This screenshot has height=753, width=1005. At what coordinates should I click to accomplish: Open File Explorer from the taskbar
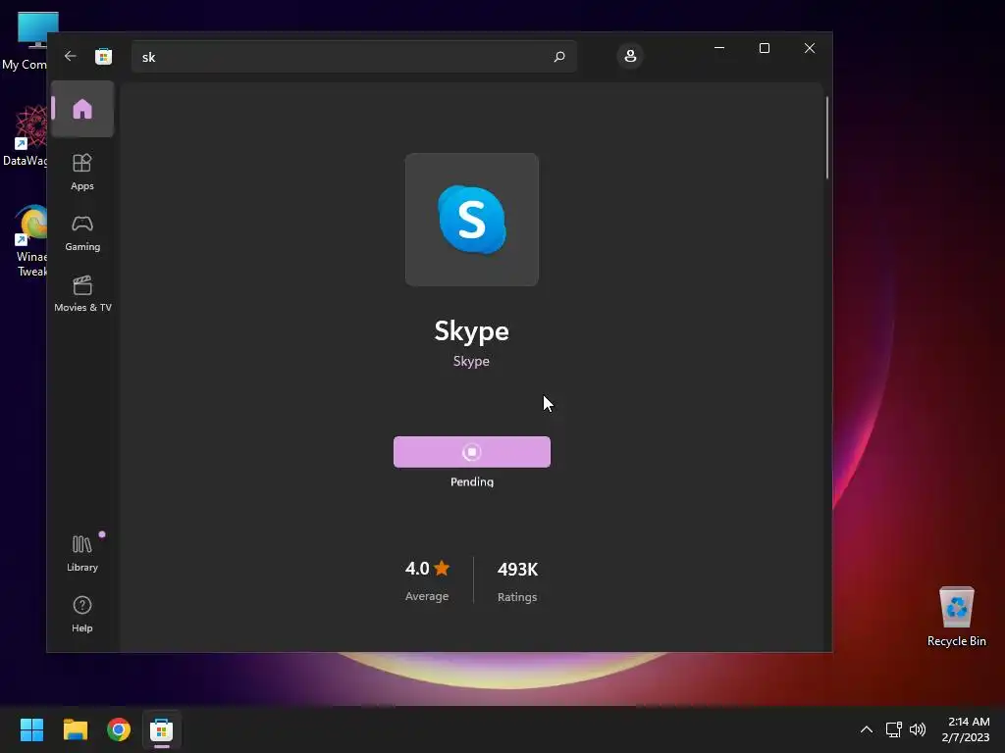[x=75, y=729]
